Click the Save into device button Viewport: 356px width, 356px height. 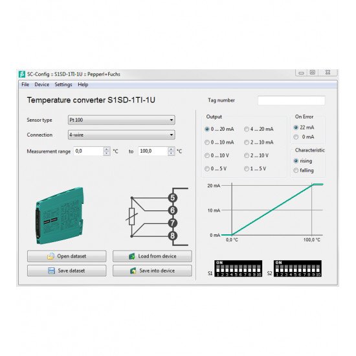(x=152, y=271)
